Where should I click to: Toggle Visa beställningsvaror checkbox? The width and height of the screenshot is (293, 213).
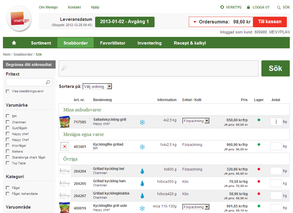point(8,91)
